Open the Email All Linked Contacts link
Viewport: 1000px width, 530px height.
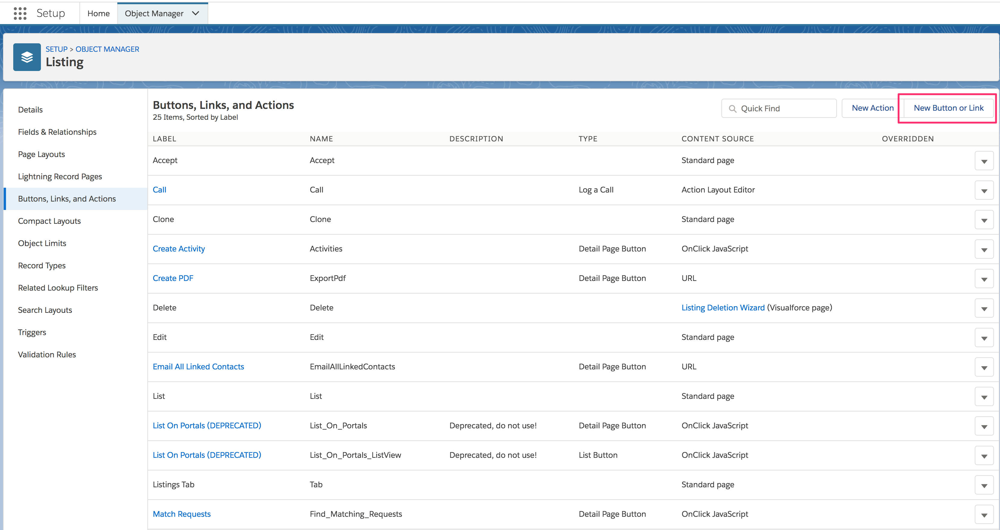(x=198, y=367)
